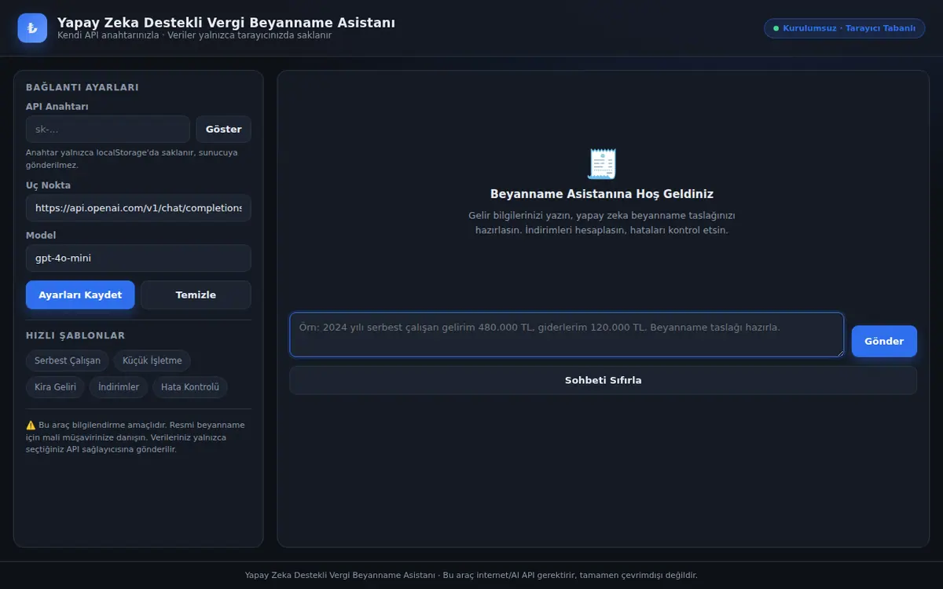Click the receipt icon above welcome heading
Screen dimensions: 943x589
[x=602, y=164]
